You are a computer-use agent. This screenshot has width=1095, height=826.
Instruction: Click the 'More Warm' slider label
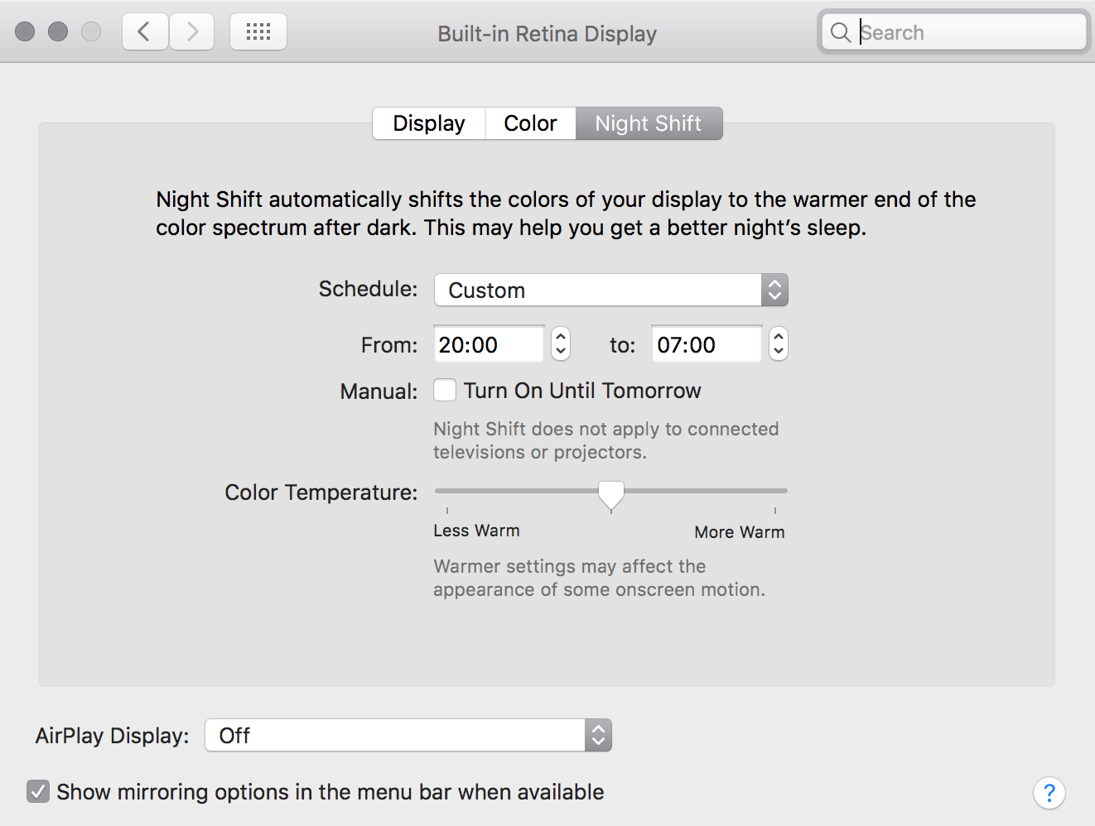click(x=740, y=532)
